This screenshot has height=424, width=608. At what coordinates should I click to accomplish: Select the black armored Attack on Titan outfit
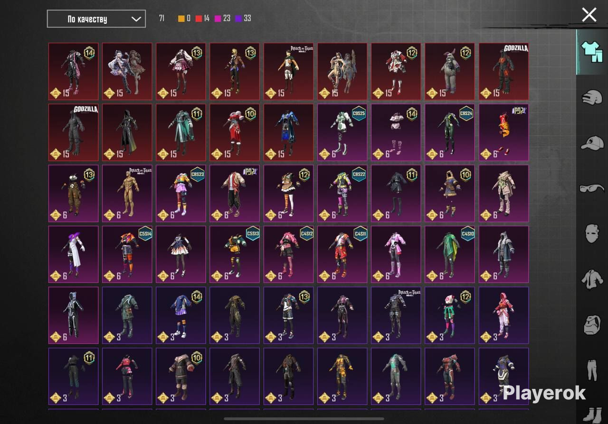(396, 315)
